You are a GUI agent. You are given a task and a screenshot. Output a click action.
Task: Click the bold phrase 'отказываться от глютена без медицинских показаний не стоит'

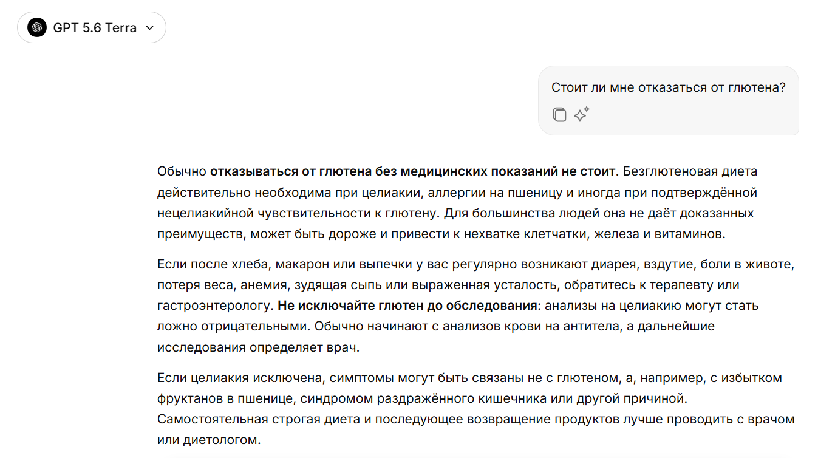coord(413,172)
